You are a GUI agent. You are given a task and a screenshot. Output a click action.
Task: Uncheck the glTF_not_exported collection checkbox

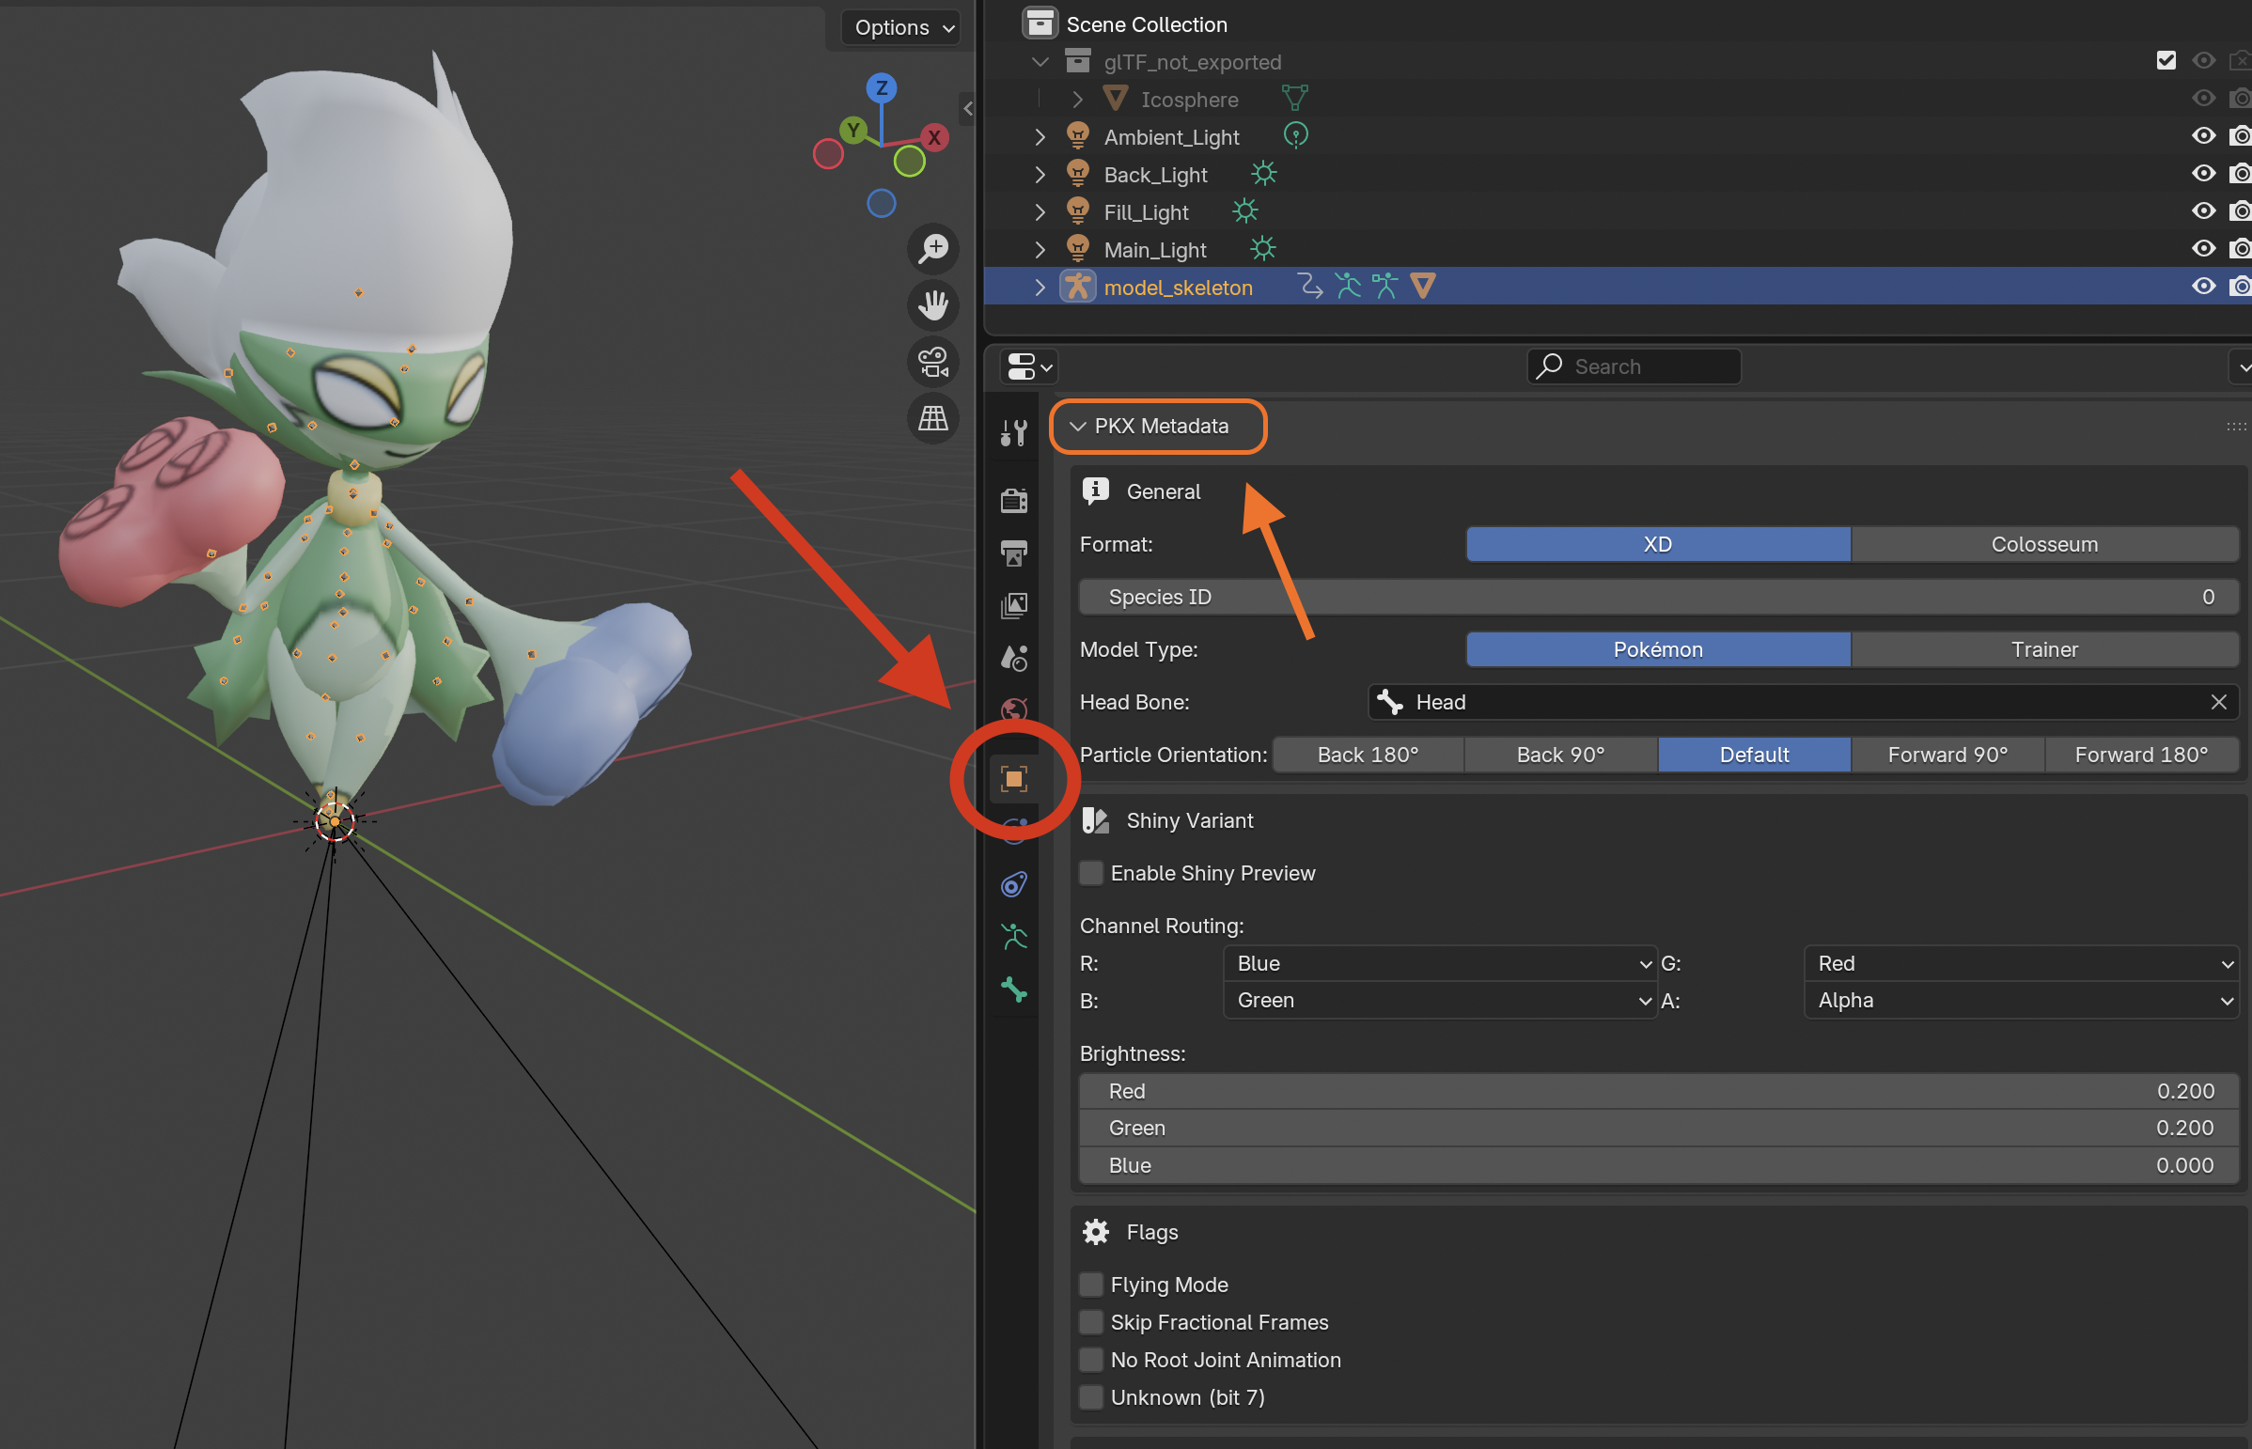(x=2166, y=60)
